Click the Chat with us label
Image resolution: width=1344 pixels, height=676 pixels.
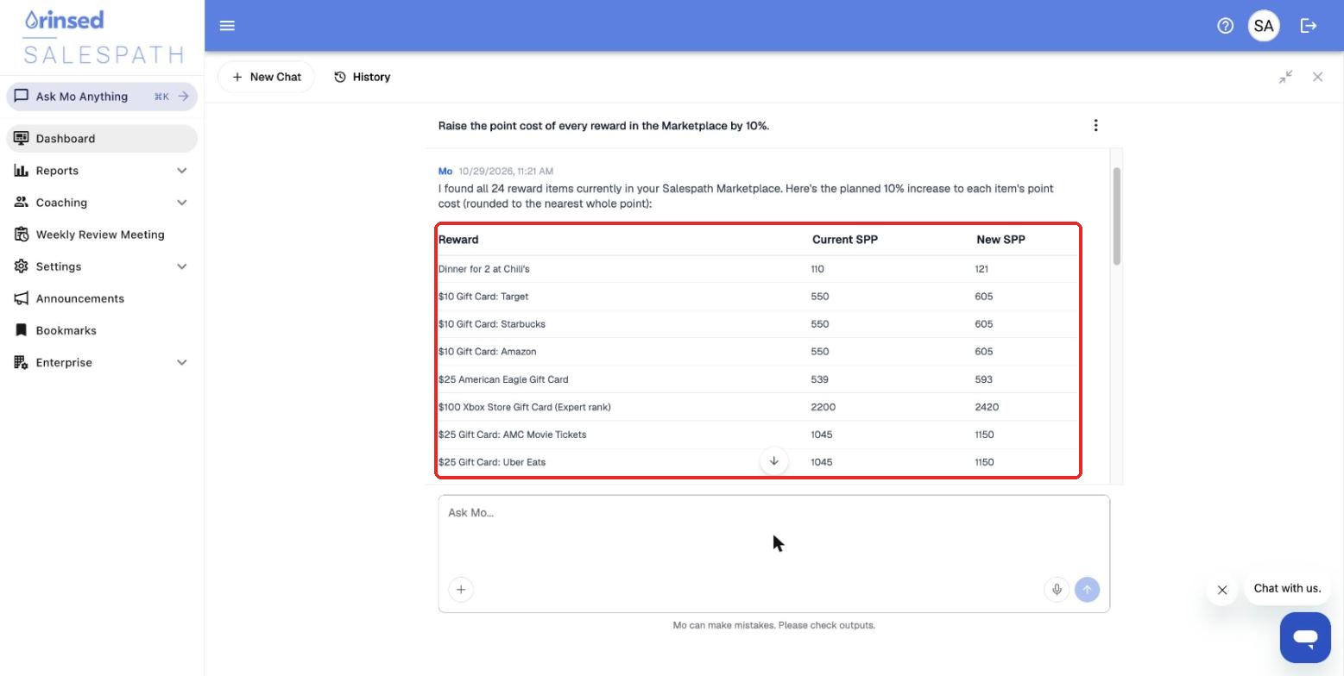pyautogui.click(x=1287, y=588)
